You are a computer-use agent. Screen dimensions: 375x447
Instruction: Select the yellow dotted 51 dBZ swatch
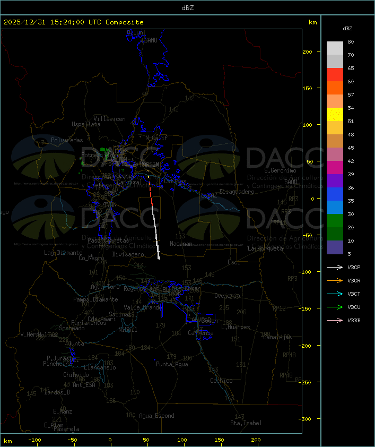335,114
